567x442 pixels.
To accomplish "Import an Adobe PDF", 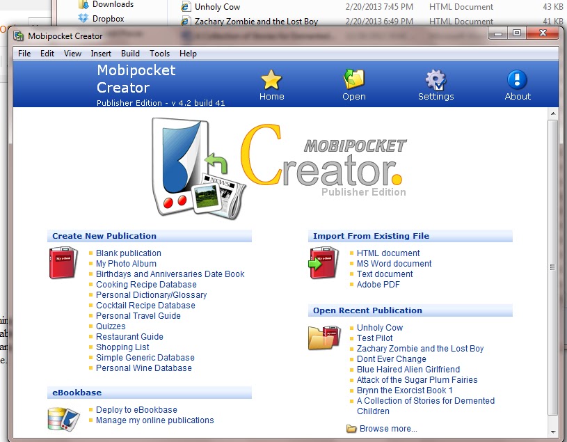I will [378, 285].
